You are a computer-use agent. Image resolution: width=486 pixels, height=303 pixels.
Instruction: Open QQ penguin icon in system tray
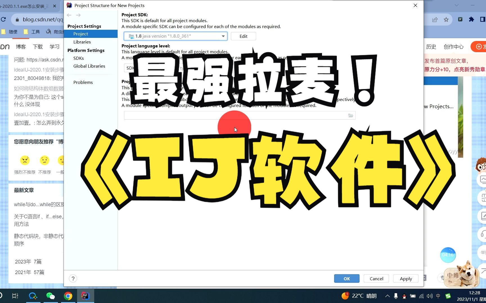pos(404,296)
